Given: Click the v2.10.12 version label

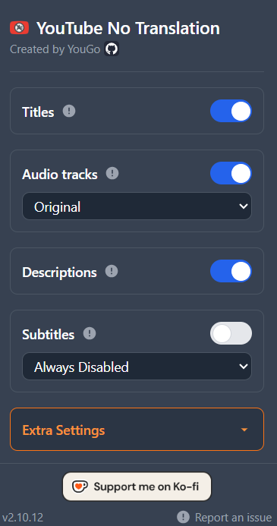Looking at the screenshot, I should coord(23,518).
